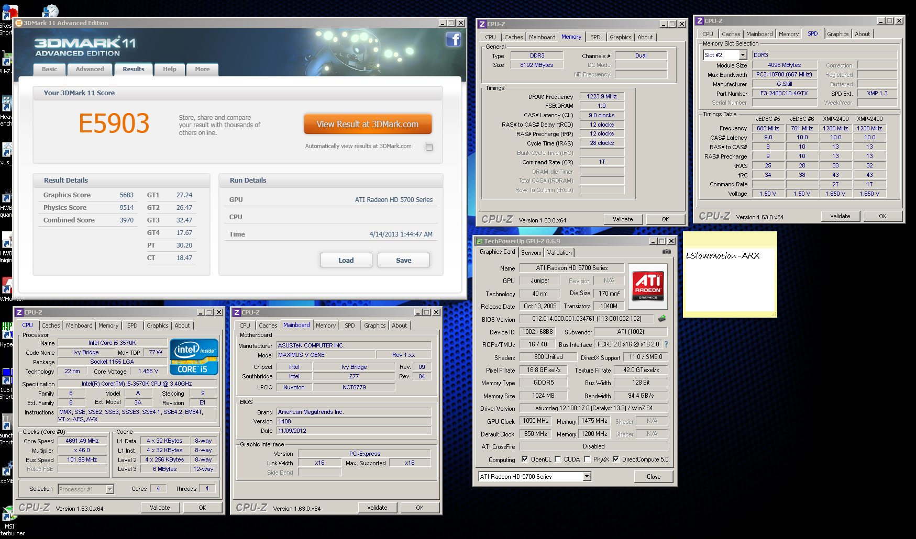Switch to the Advanced tab in 3DMark 11

tap(90, 69)
